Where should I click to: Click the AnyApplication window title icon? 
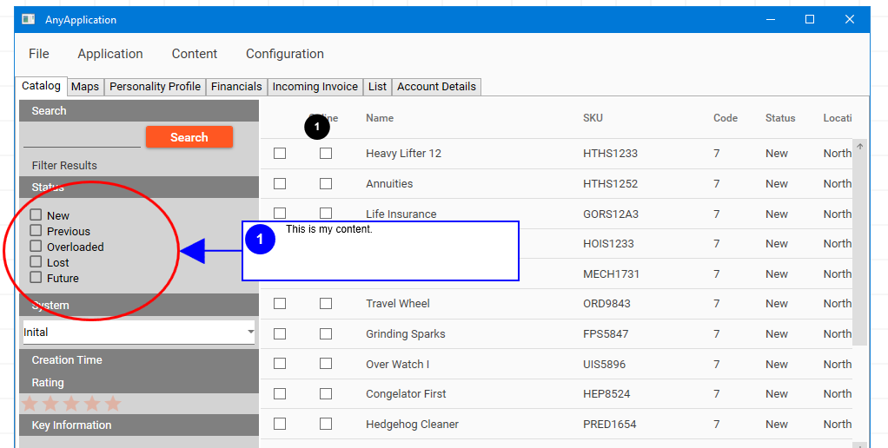point(28,19)
